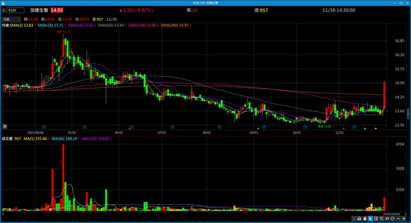The width and height of the screenshot is (411, 223).
Task: Click the SMA(240) 14.35 indicator label
Action: (x=174, y=25)
